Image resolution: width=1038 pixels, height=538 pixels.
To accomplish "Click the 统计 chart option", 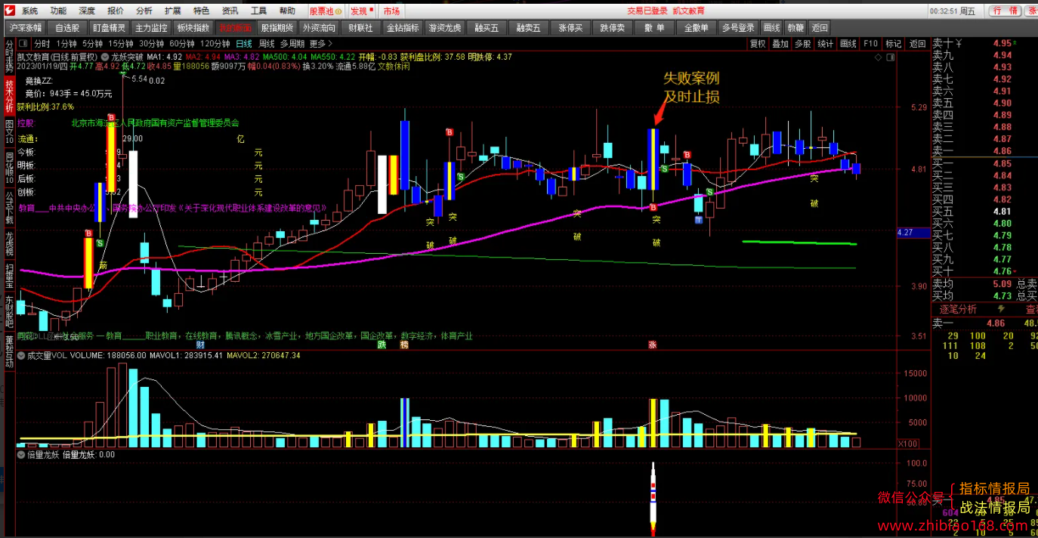I will [x=826, y=44].
